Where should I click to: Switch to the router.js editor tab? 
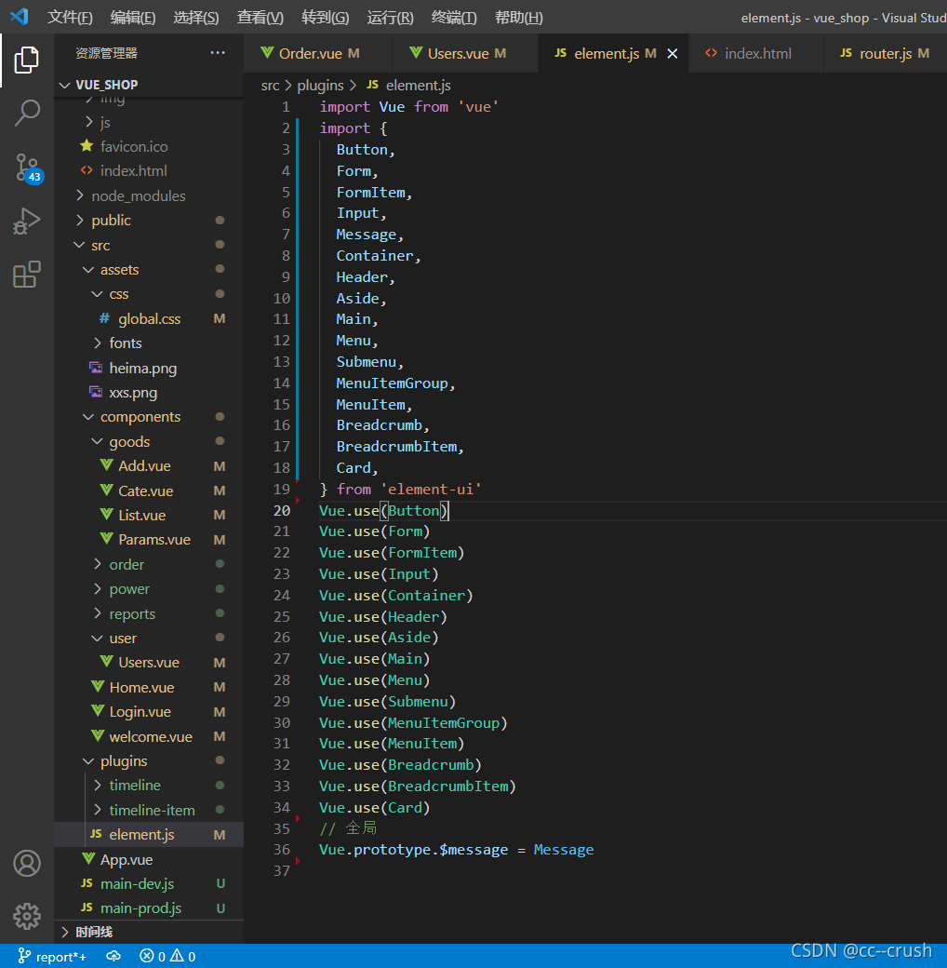coord(885,54)
